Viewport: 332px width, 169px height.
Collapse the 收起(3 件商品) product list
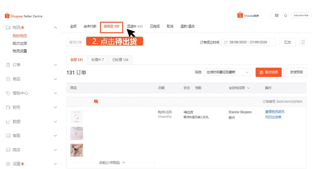[112, 163]
